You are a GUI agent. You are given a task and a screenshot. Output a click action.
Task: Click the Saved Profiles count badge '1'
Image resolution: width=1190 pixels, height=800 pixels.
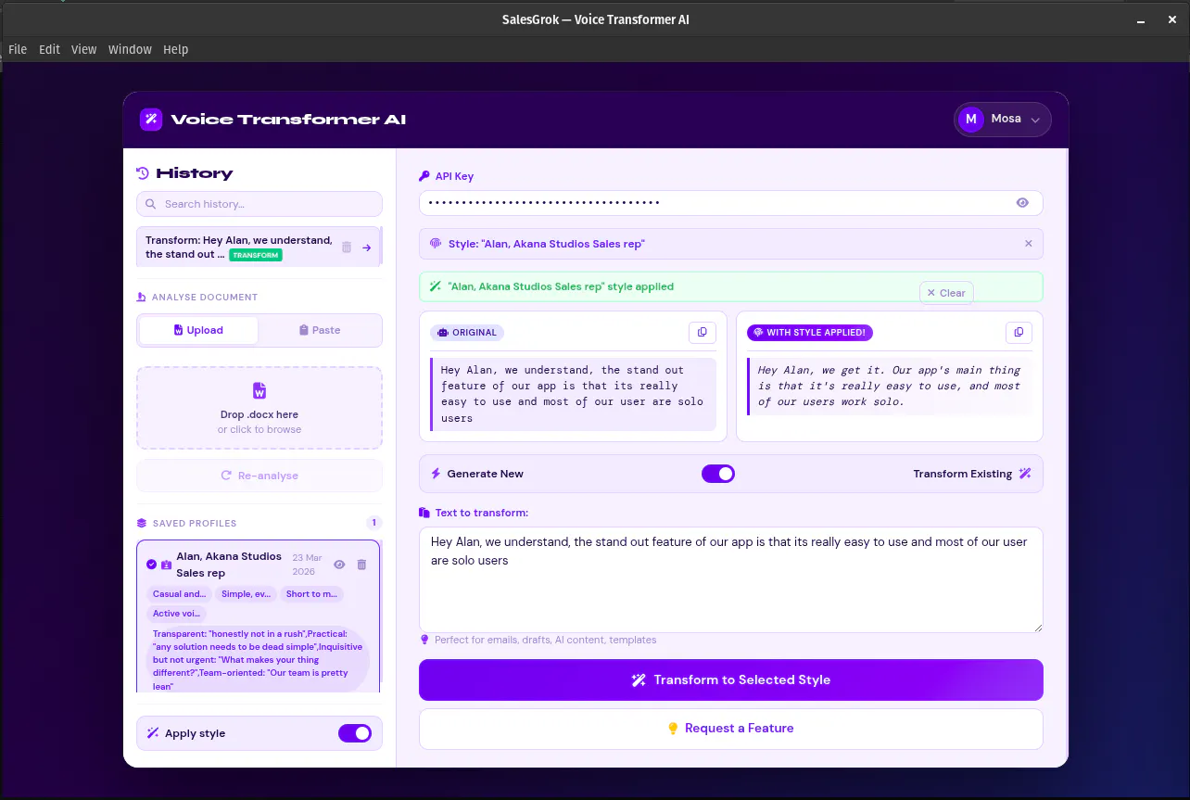[374, 523]
